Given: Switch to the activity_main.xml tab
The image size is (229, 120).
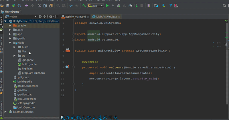Looking at the screenshot, I should coord(75,17).
